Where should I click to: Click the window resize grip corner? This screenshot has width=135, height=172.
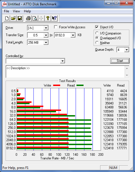(131, 168)
